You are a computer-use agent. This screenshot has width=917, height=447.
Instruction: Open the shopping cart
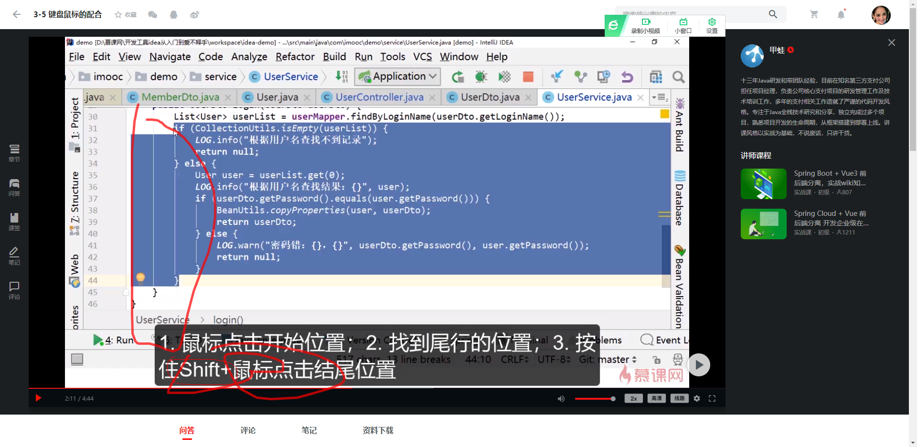[814, 14]
